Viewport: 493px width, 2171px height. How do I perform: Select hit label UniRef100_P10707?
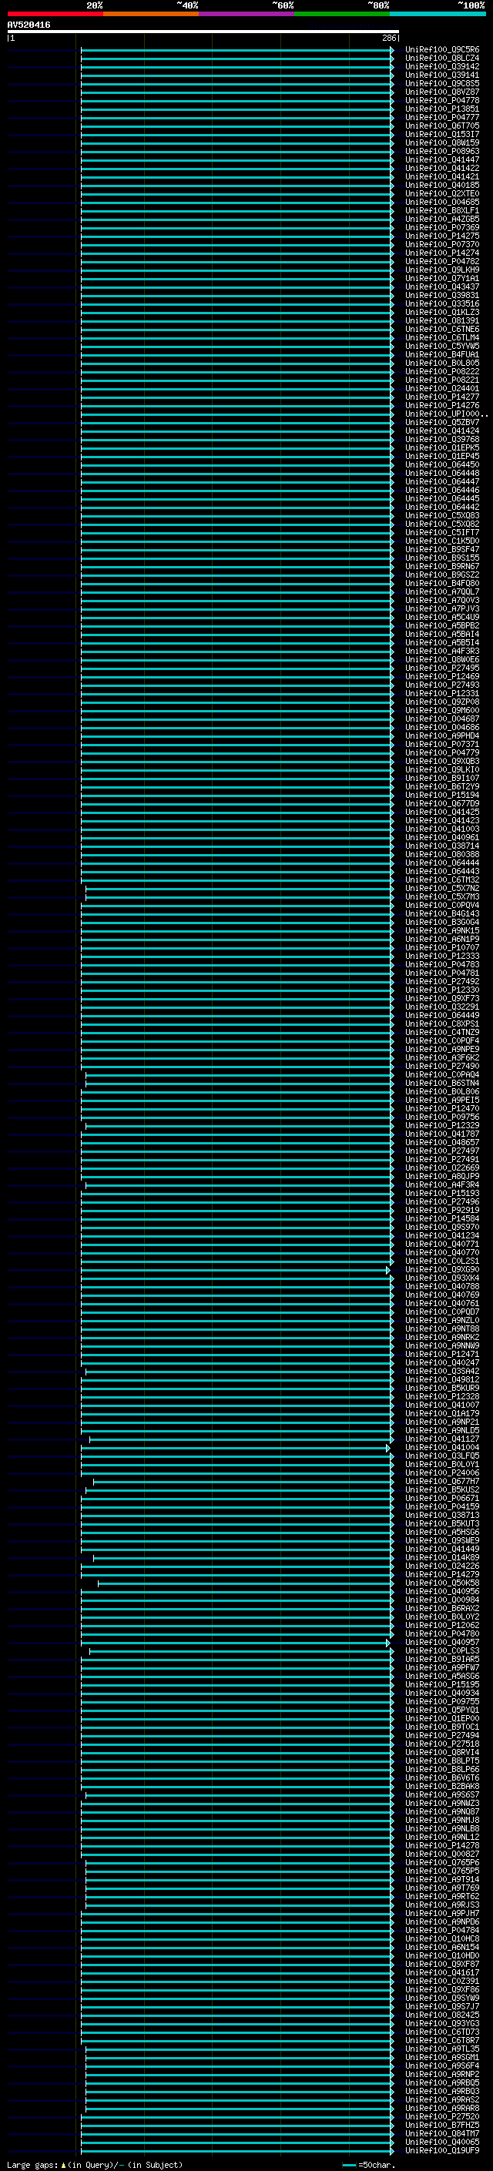pos(441,947)
